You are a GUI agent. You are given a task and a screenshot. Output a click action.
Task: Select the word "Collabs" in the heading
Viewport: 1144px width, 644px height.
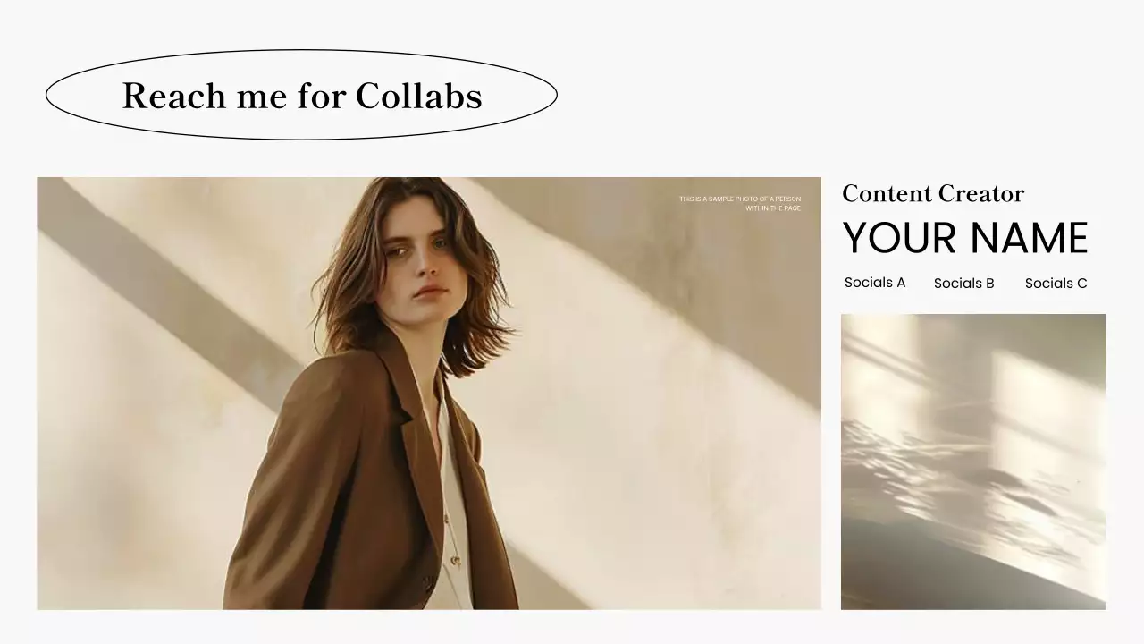[419, 96]
